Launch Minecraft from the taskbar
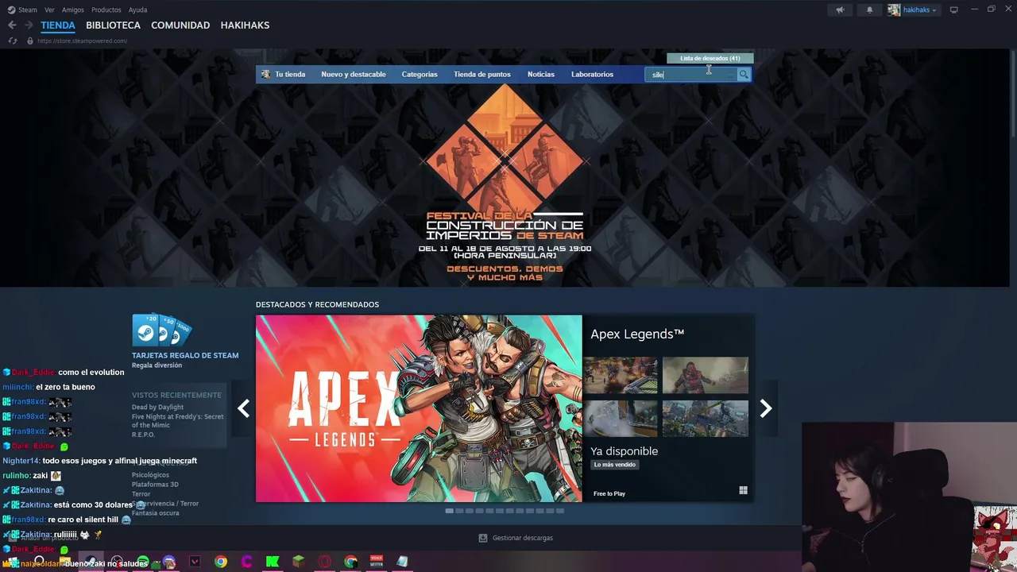 click(x=298, y=562)
